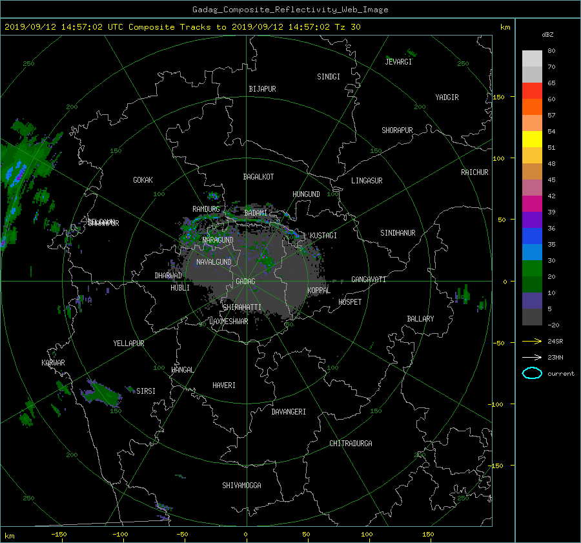Click the KARWAR city label
Viewport: 581px width, 543px height.
pyautogui.click(x=53, y=363)
